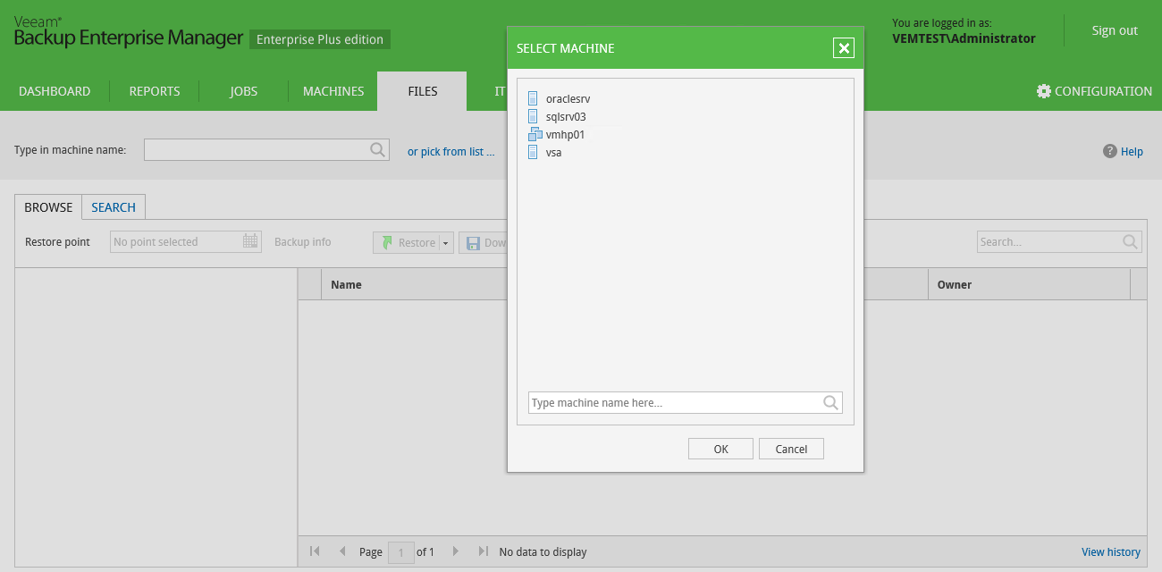Click the vsa machine icon
The height and width of the screenshot is (572, 1162).
(534, 152)
